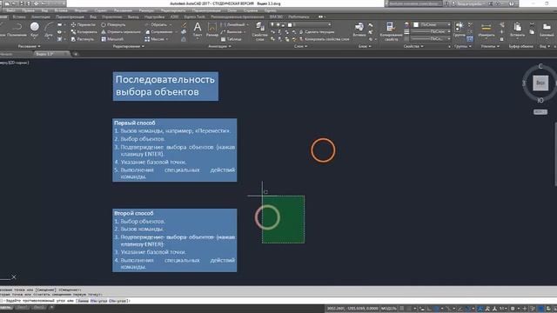Open the object color ПоСлою dropdown

[432, 24]
